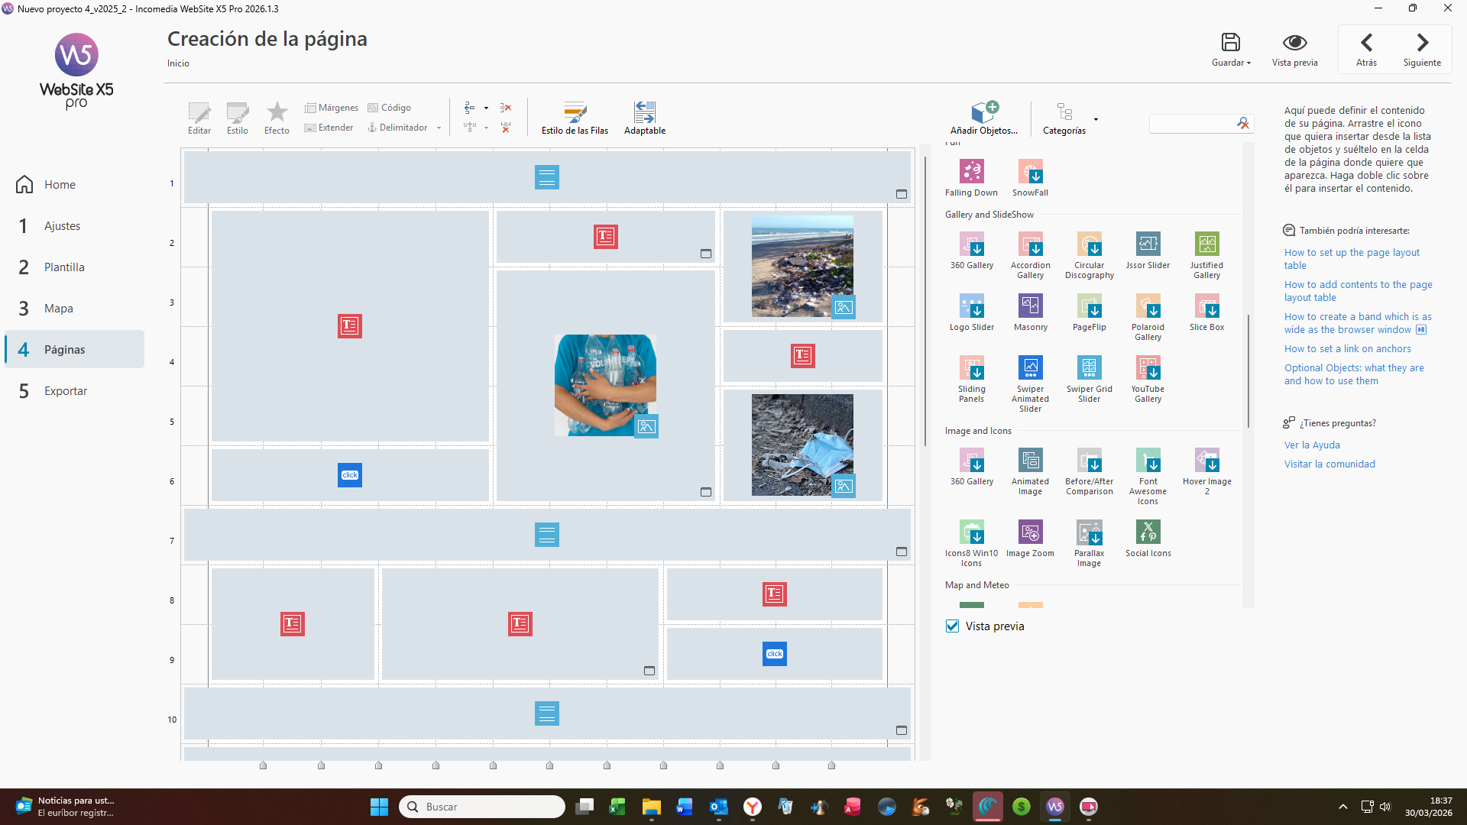Open the Ver la Ayuda link
The image size is (1467, 825).
point(1311,445)
